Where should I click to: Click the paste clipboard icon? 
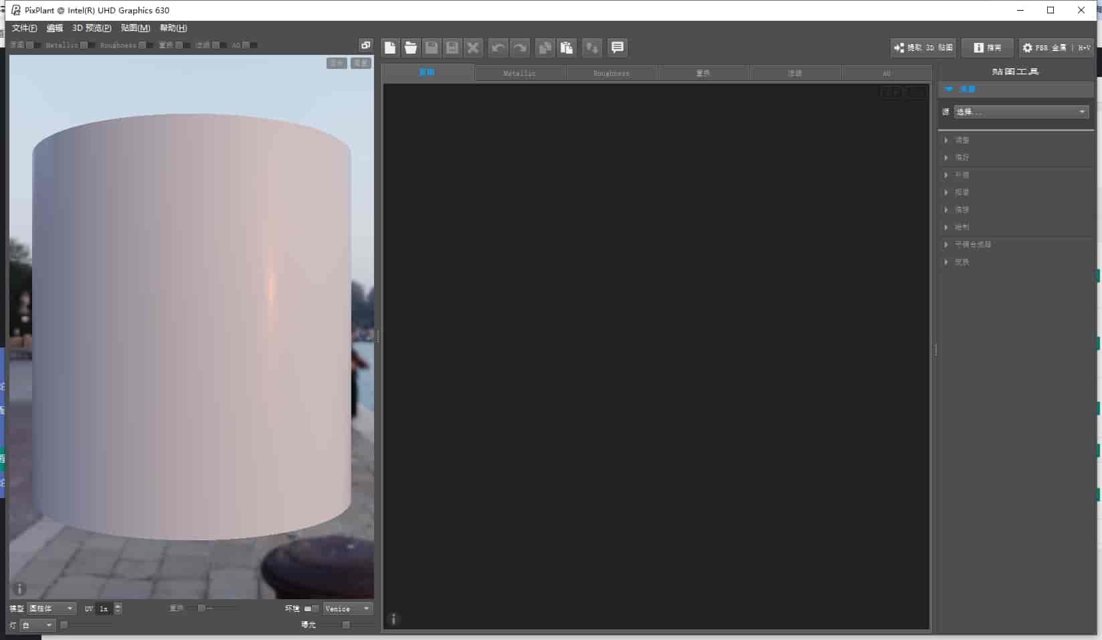[x=567, y=48]
